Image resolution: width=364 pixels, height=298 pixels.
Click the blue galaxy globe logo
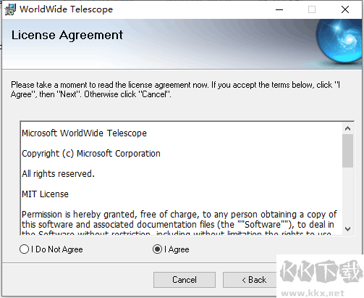[339, 41]
